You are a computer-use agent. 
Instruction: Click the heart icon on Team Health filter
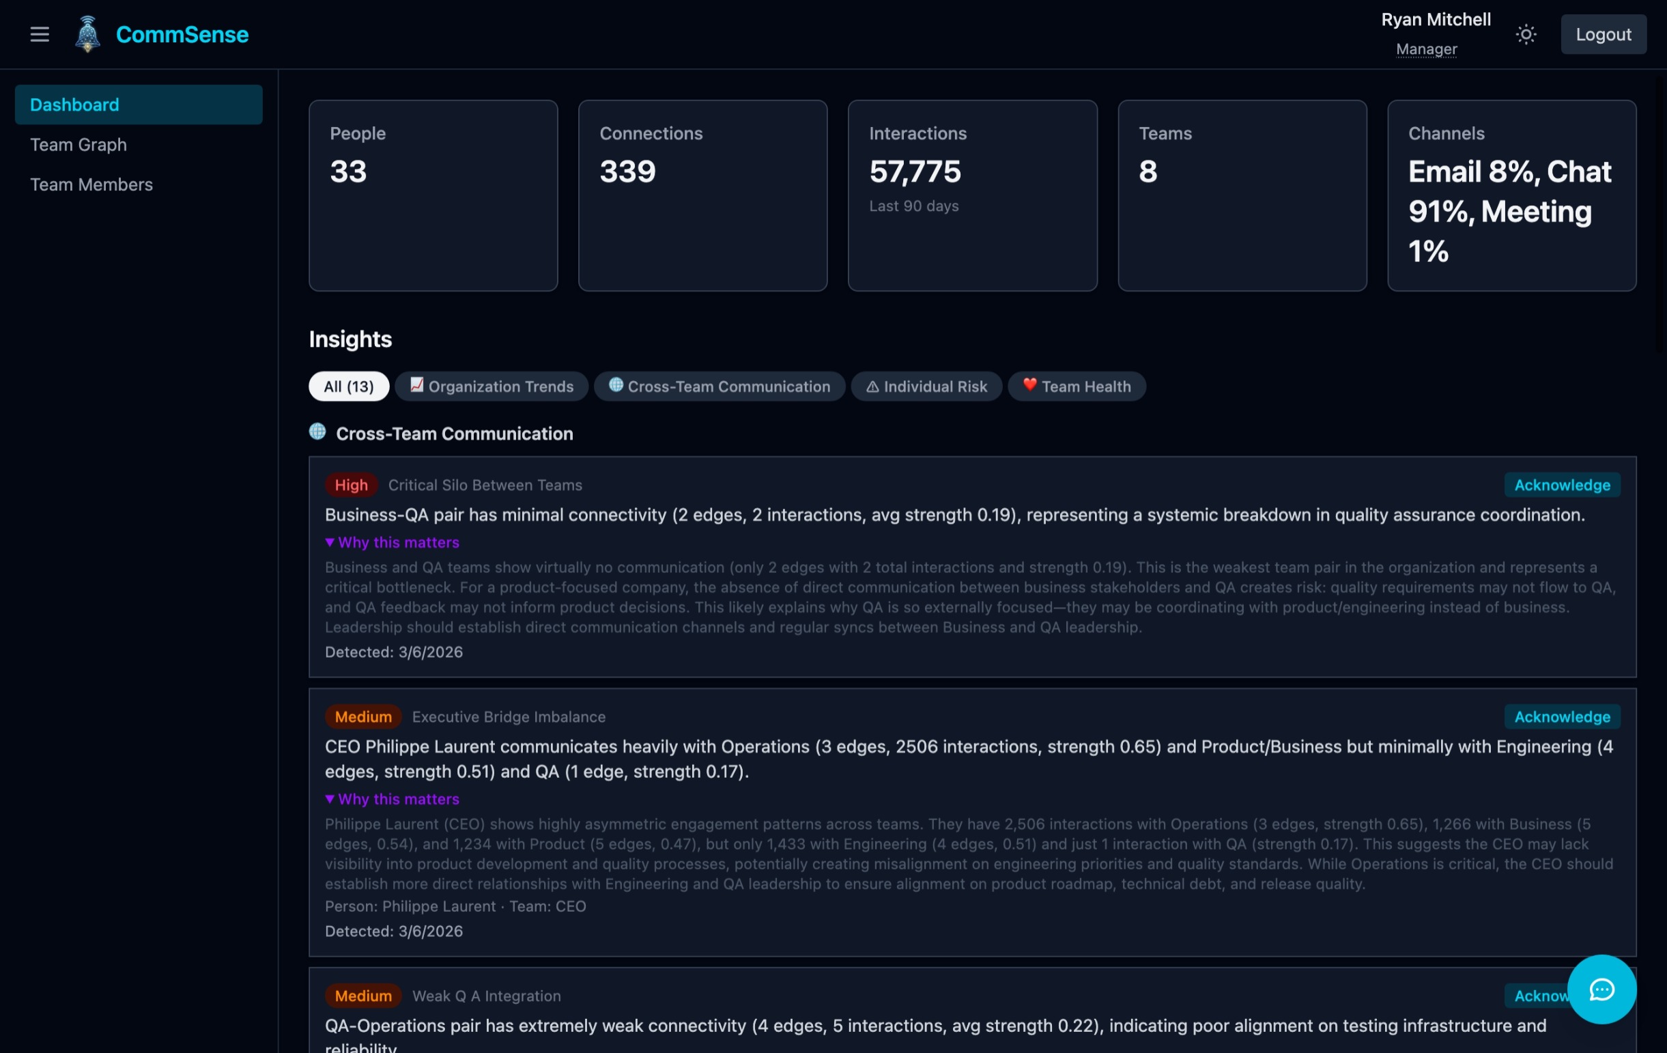(1029, 387)
